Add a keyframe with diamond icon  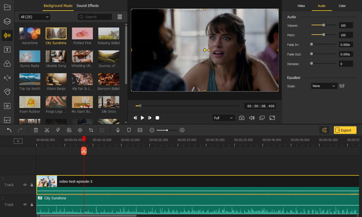[x=80, y=130]
